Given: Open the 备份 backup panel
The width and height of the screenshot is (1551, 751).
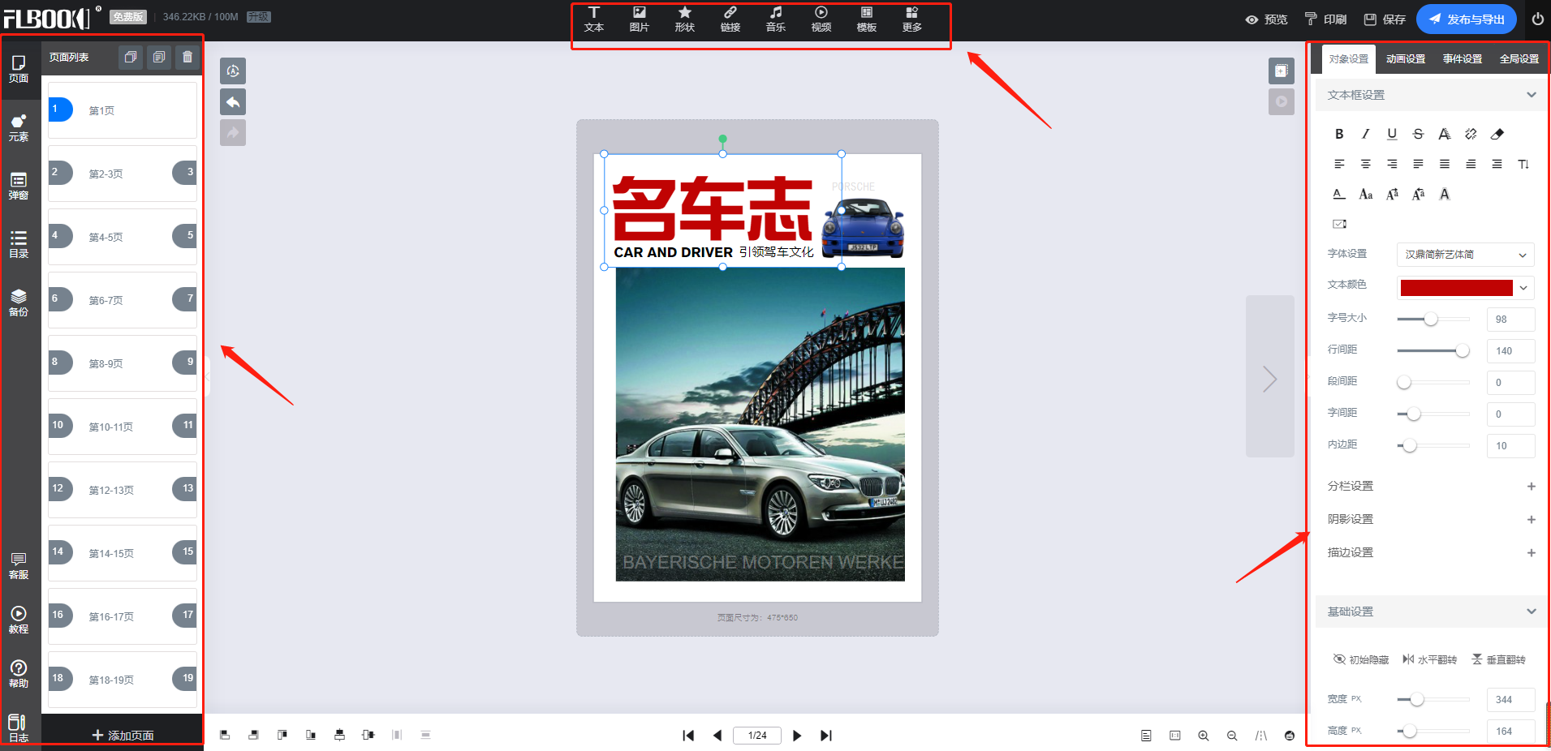Looking at the screenshot, I should [19, 303].
